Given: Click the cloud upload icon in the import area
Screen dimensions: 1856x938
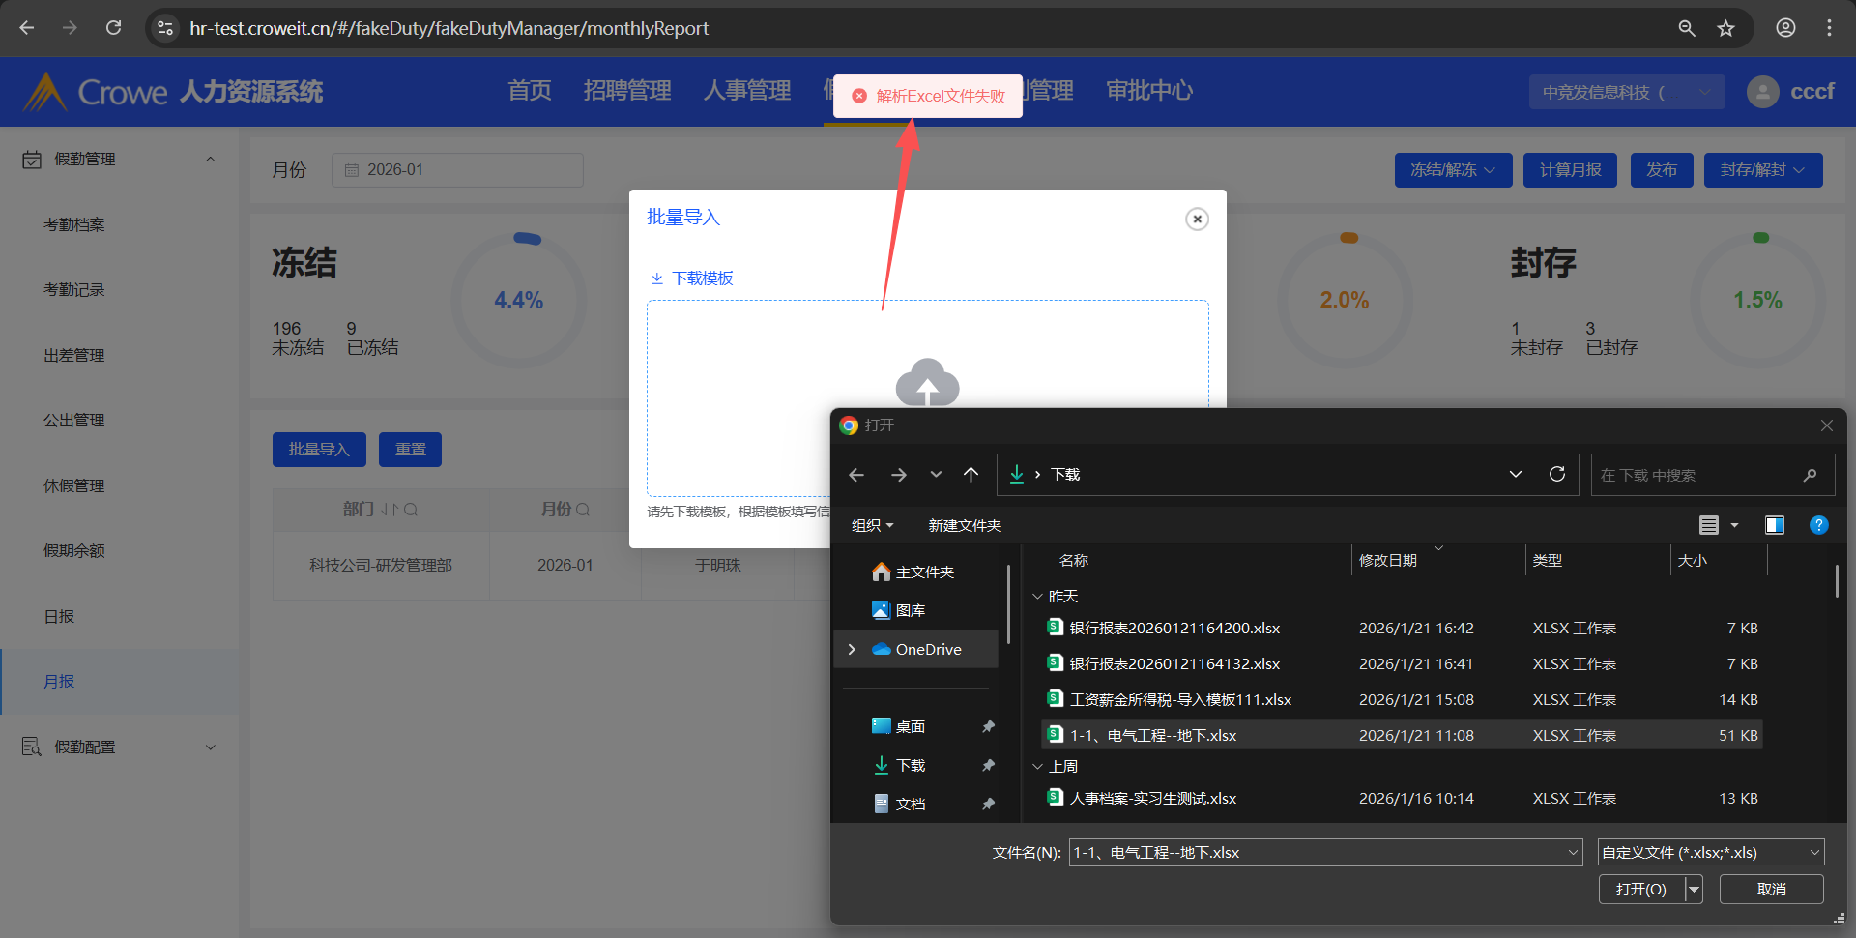Looking at the screenshot, I should pos(927,382).
